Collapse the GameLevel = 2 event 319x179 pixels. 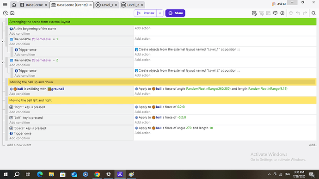(x=2, y=62)
